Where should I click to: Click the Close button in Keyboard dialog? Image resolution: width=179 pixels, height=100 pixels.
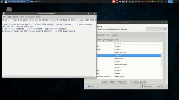(x=160, y=86)
